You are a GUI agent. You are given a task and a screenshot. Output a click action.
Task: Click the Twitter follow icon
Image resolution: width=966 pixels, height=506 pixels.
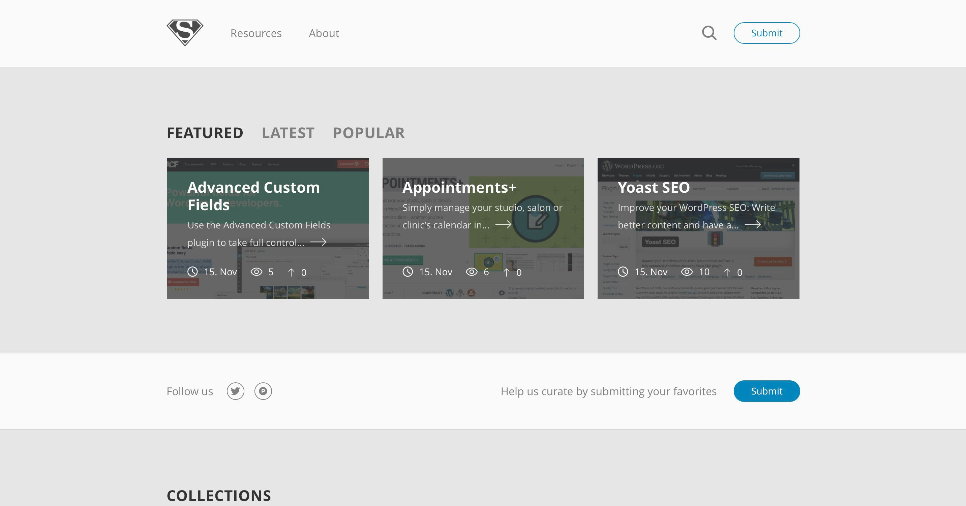pyautogui.click(x=236, y=391)
